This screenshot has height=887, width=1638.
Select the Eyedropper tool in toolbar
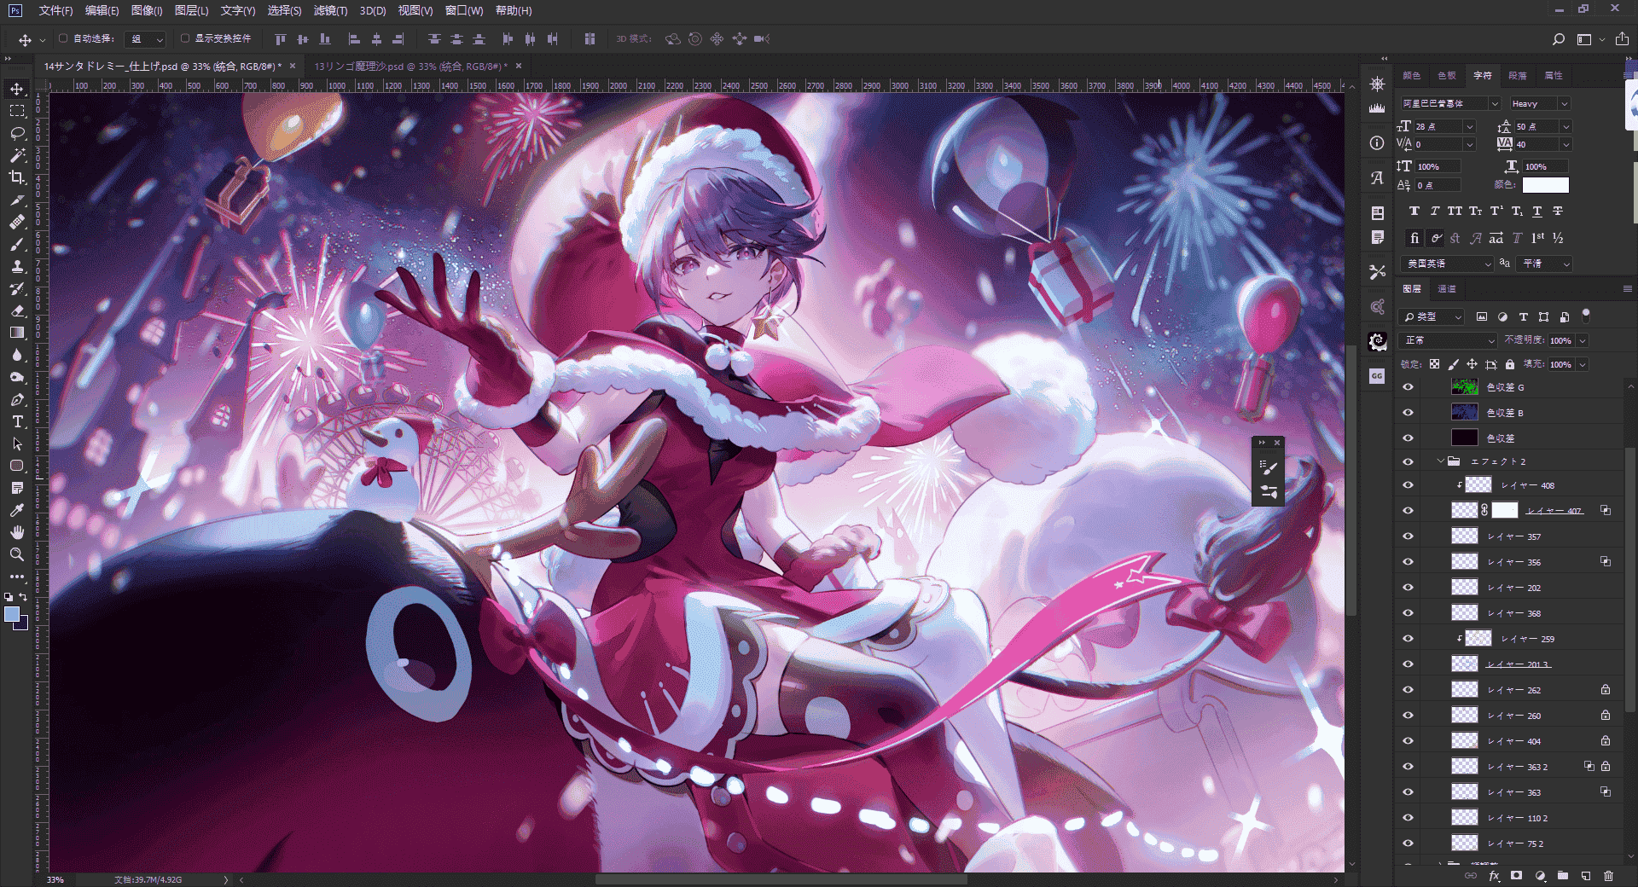point(17,510)
